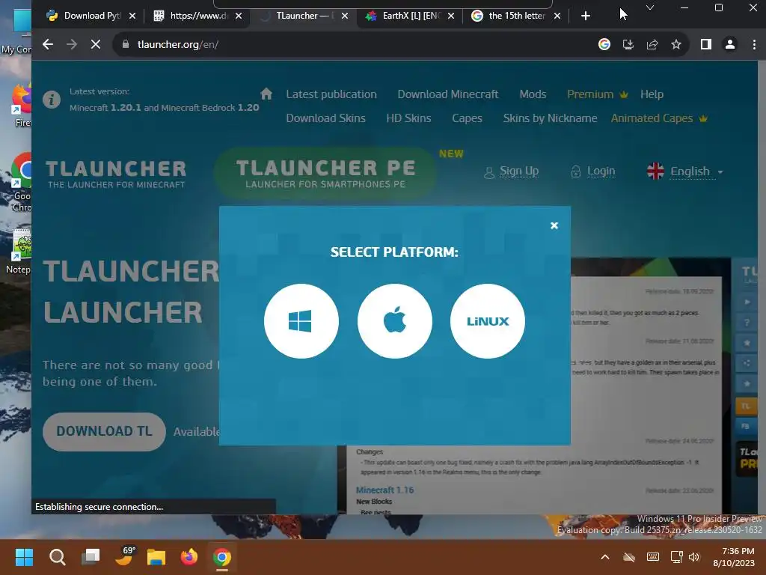Click the Google icon in address bar
The height and width of the screenshot is (575, 766).
tap(604, 44)
